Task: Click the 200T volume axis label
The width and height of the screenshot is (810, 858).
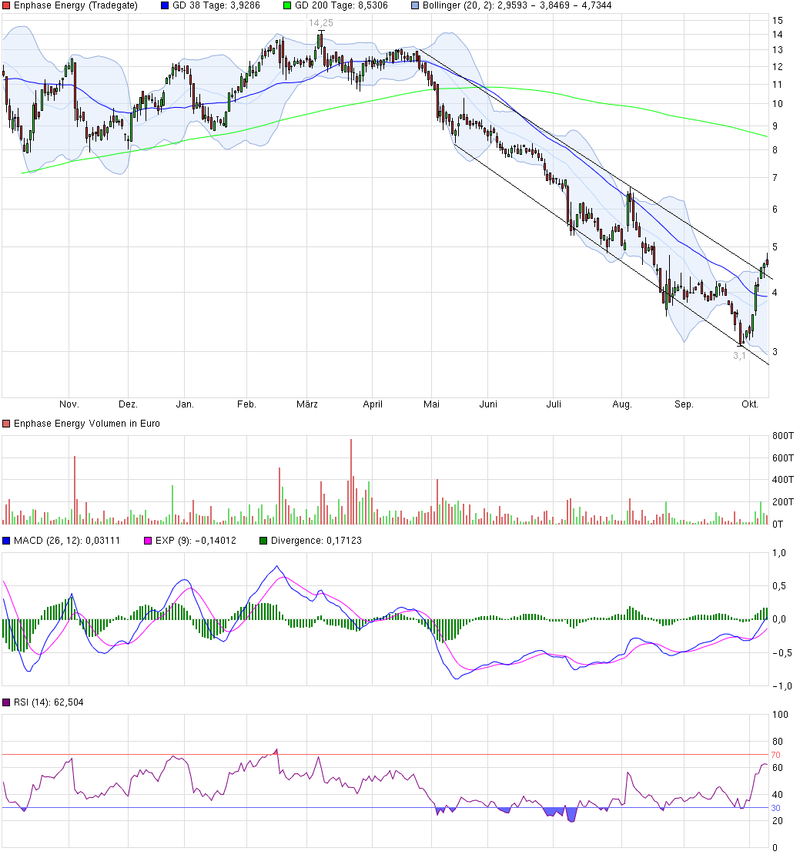Action: pyautogui.click(x=782, y=502)
